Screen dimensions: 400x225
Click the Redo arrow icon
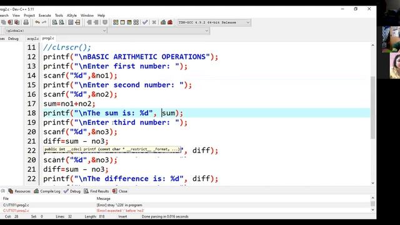[x=44, y=22]
